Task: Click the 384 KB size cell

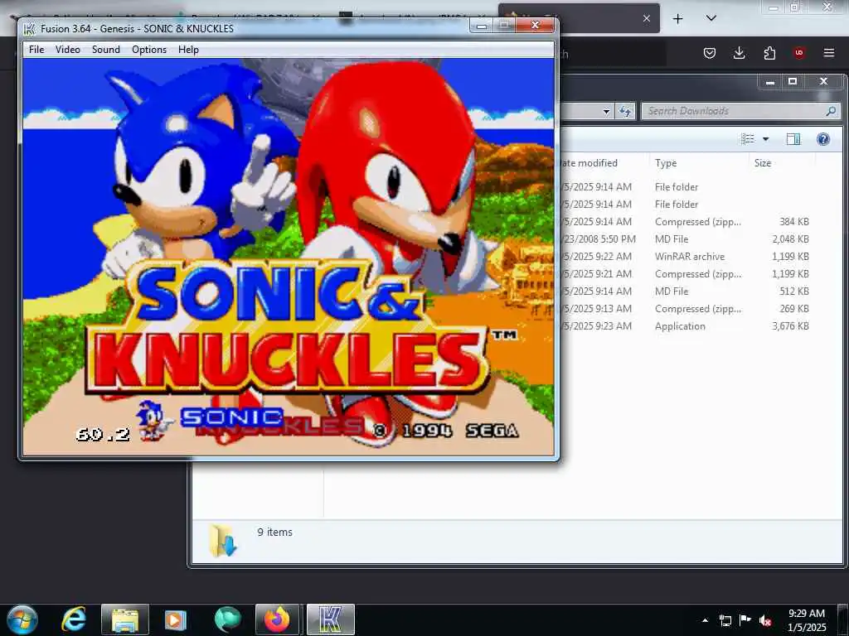Action: 793,222
